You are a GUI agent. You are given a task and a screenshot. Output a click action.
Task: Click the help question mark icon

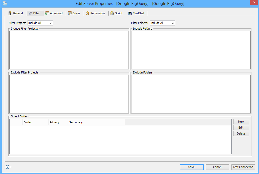pos(8,167)
